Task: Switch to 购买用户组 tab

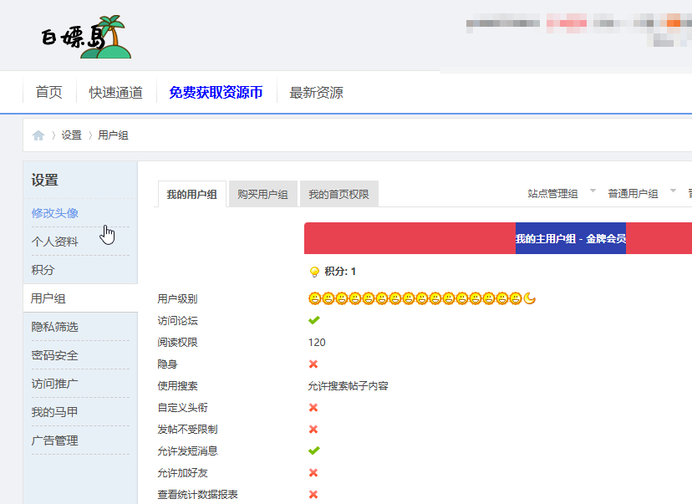Action: [x=262, y=194]
